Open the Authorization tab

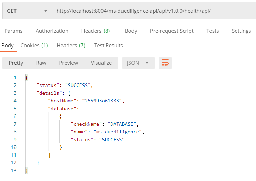[x=52, y=31]
